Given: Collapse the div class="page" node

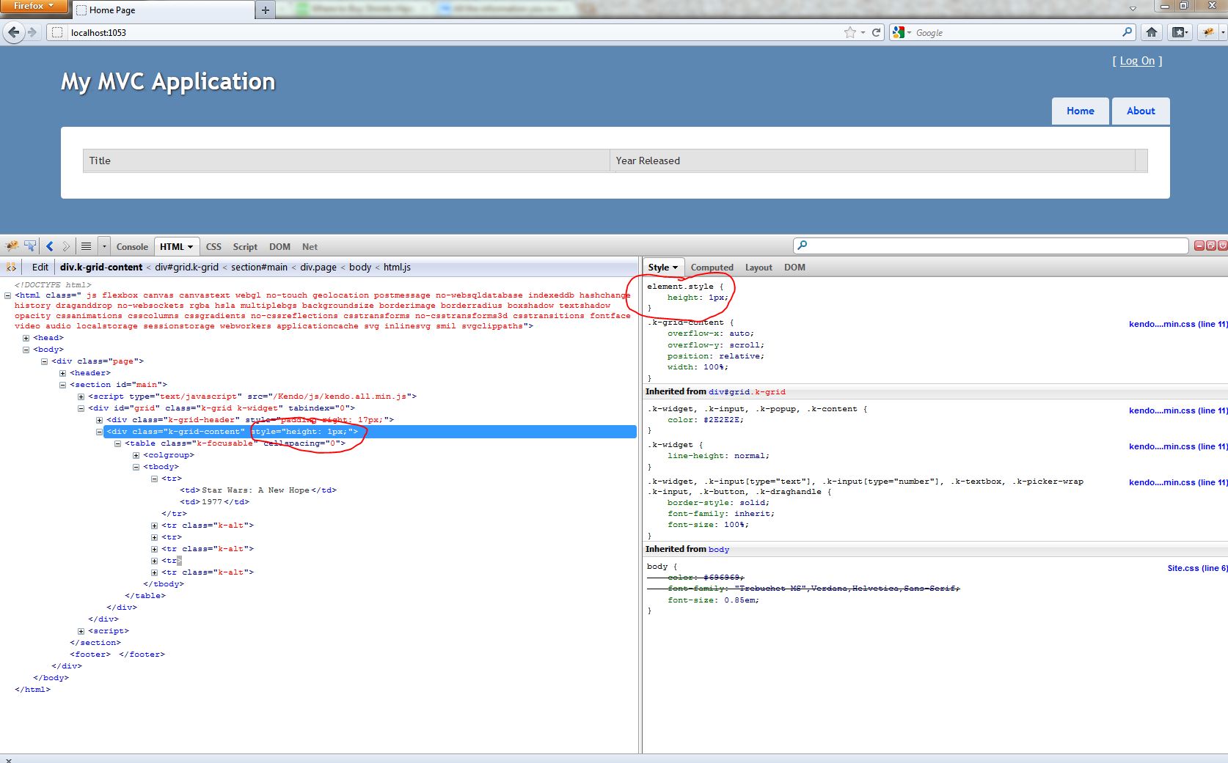Looking at the screenshot, I should click(44, 361).
